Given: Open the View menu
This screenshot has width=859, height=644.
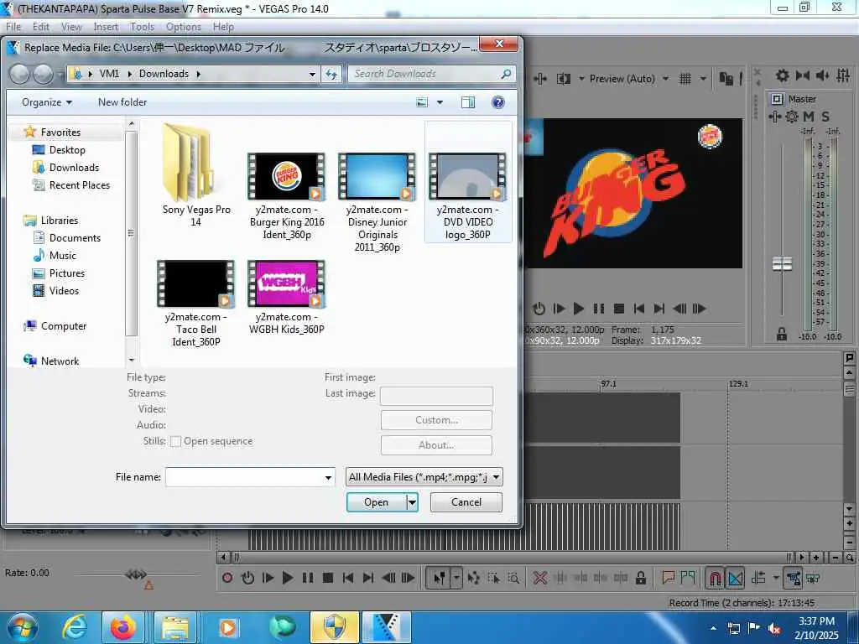Looking at the screenshot, I should 71,27.
